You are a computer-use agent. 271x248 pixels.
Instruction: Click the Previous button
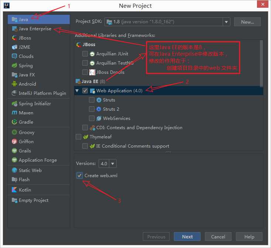pos(156,237)
